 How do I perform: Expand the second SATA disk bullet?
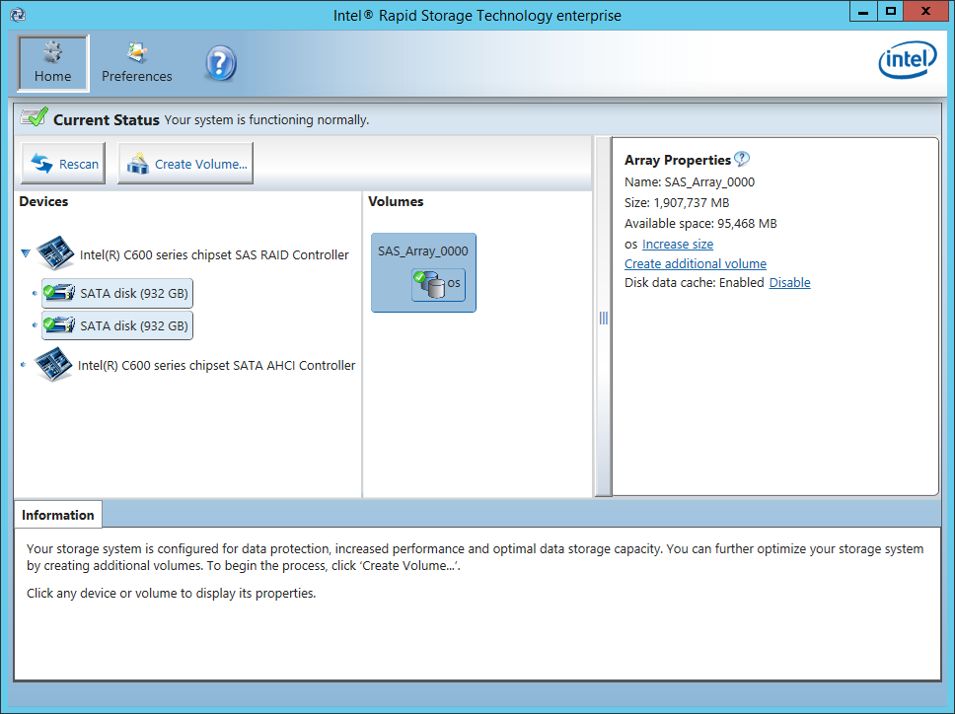[35, 325]
